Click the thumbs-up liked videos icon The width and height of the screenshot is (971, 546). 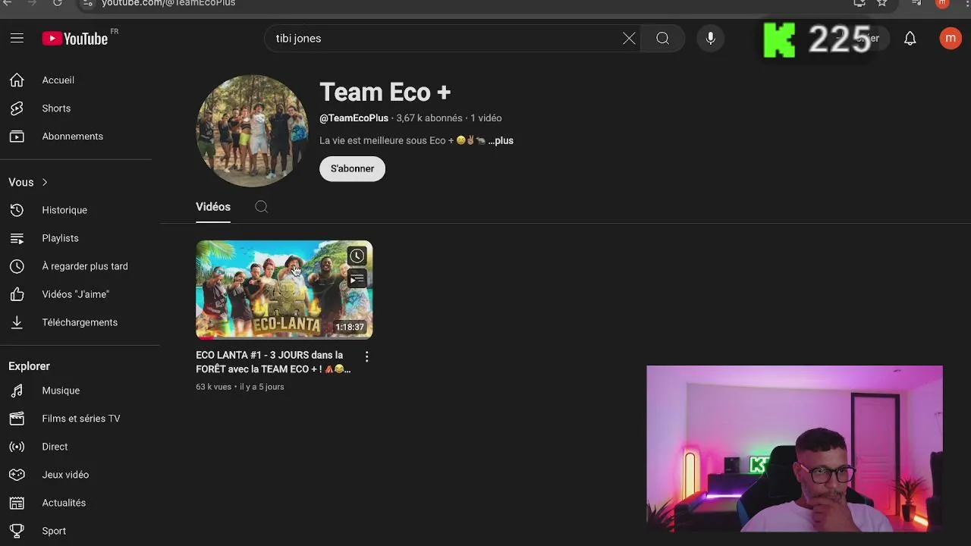pyautogui.click(x=17, y=294)
